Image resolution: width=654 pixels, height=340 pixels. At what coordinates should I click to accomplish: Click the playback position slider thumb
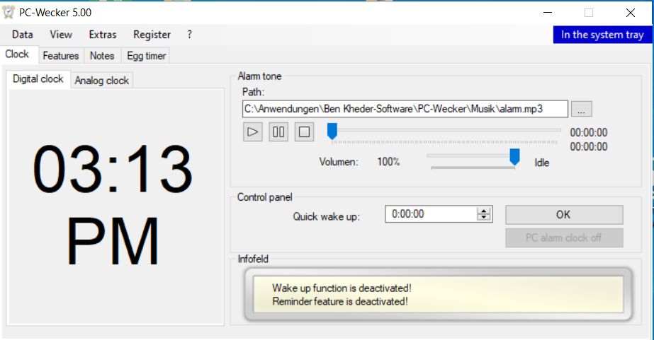point(332,131)
